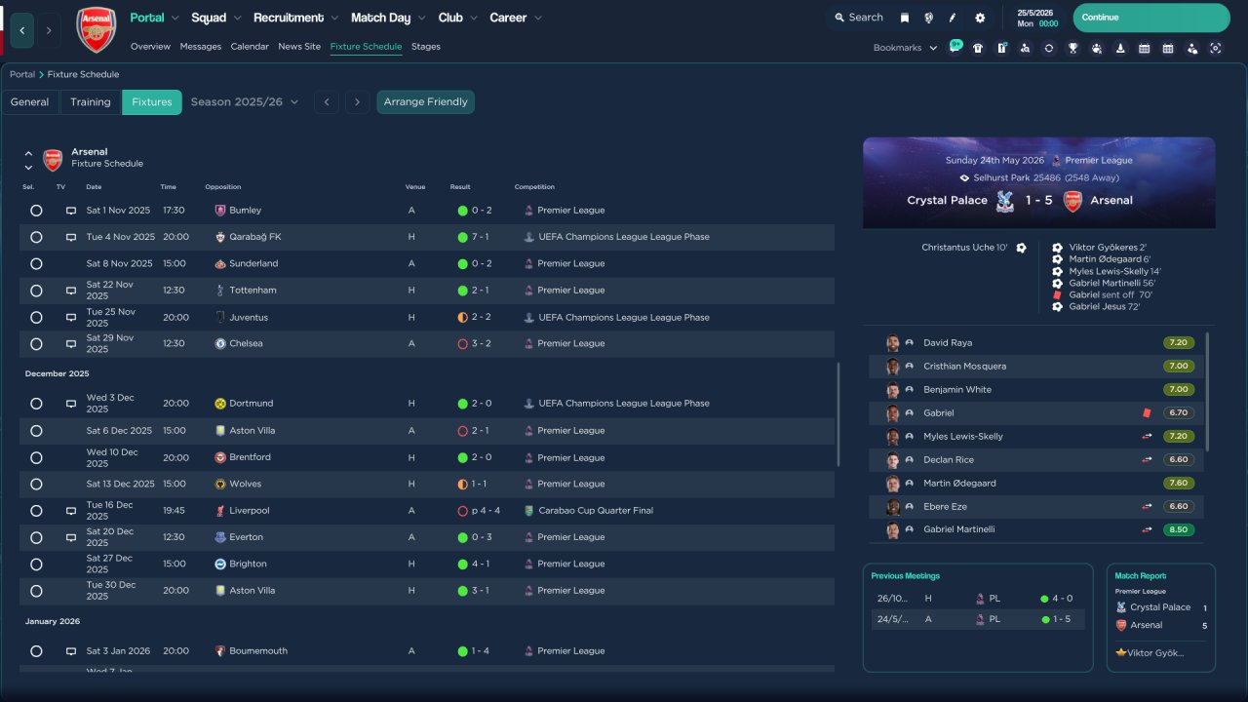The image size is (1248, 702).
Task: Switch to the Training tab
Action: [x=91, y=102]
